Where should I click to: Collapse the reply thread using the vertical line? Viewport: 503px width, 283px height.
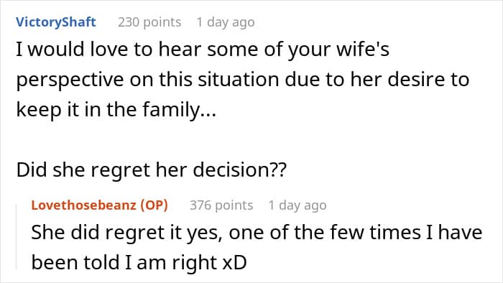pyautogui.click(x=17, y=237)
